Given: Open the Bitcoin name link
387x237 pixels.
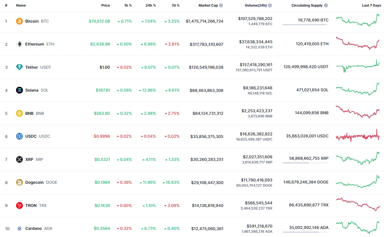Looking at the screenshot, I should pos(32,21).
